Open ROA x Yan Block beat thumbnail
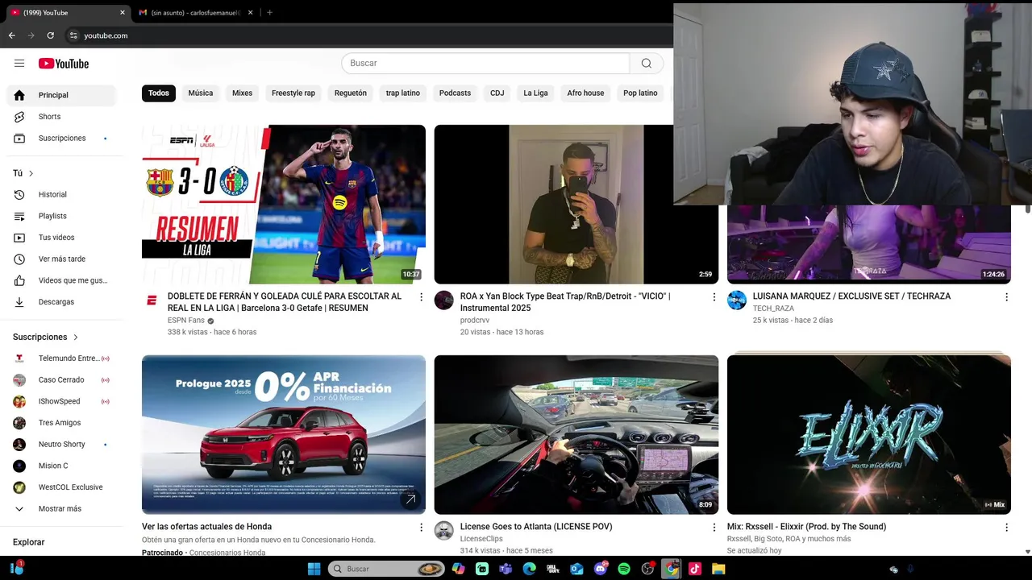The width and height of the screenshot is (1032, 580). 576,205
